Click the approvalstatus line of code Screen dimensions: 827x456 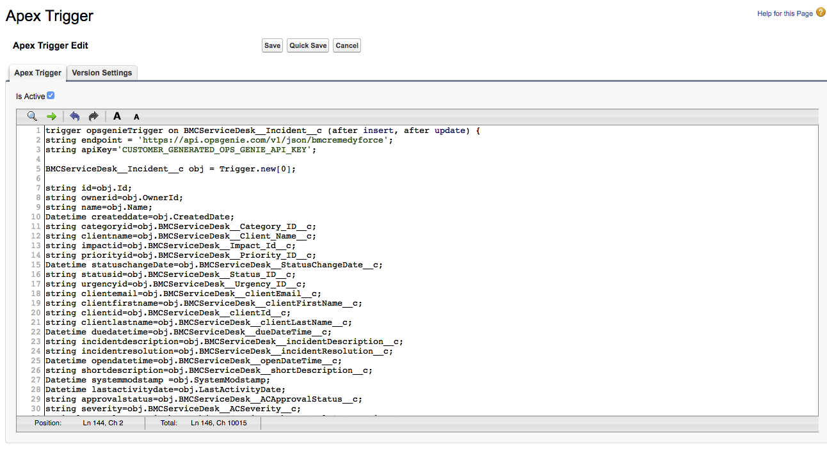tap(204, 399)
